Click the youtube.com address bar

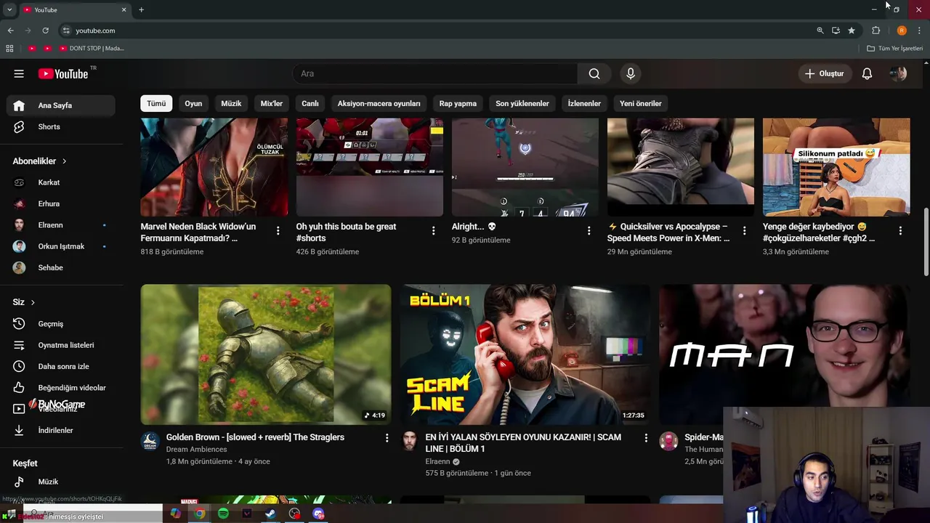click(436, 31)
